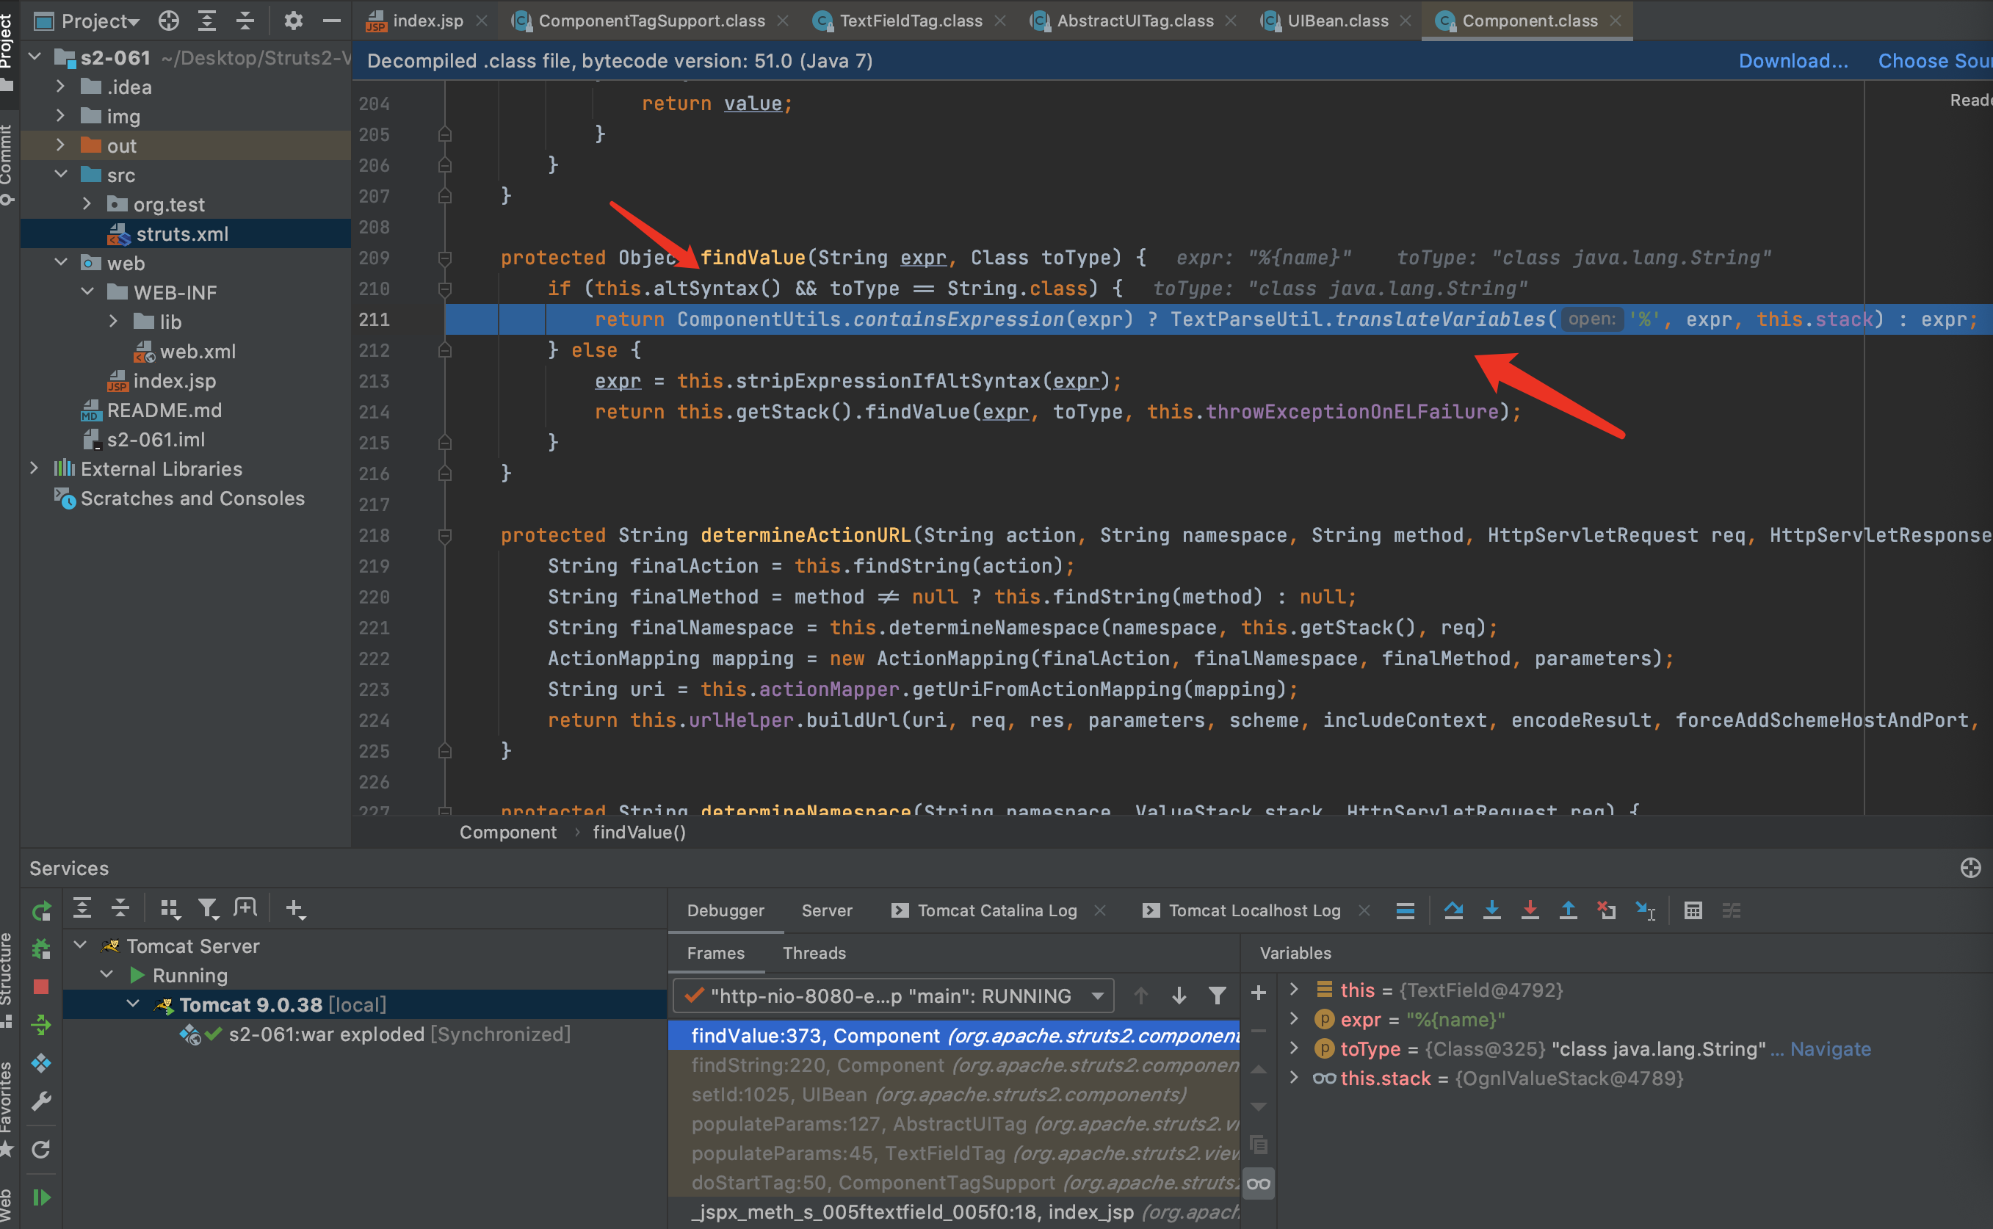Stop the running Tomcat server
Viewport: 1993px width, 1229px height.
point(41,986)
